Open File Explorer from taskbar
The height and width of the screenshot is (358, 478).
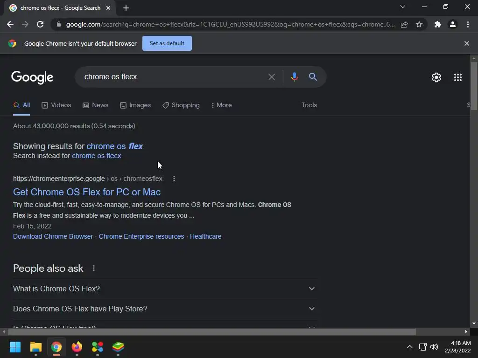pos(35,347)
